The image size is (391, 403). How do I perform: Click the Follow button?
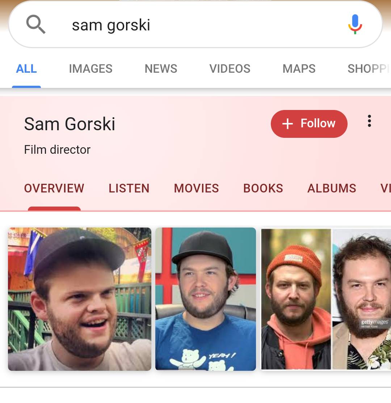309,124
